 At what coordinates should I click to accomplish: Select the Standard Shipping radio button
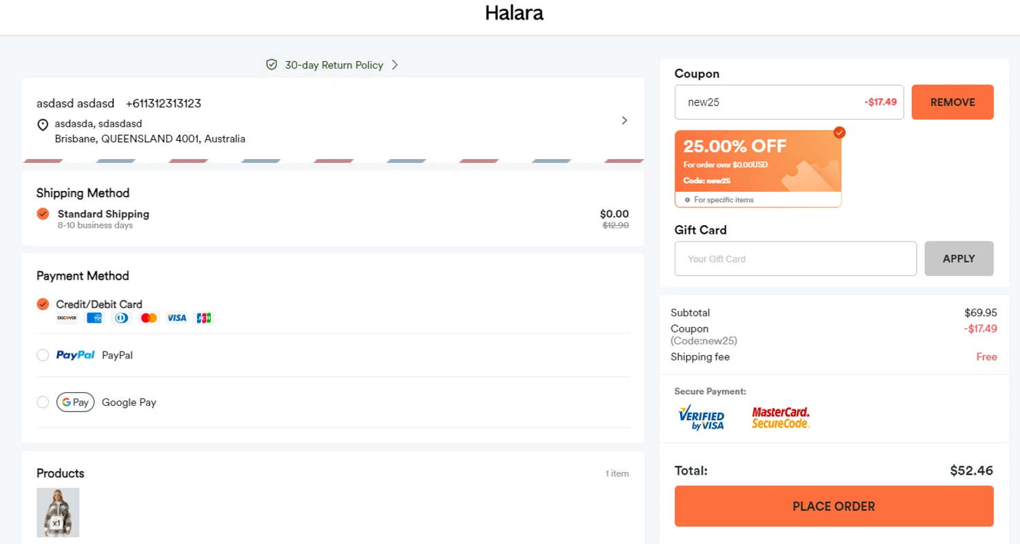click(x=43, y=214)
